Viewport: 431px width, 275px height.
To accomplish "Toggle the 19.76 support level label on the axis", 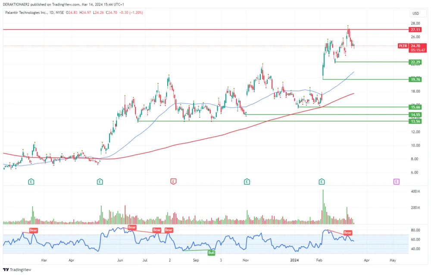I will [x=415, y=79].
